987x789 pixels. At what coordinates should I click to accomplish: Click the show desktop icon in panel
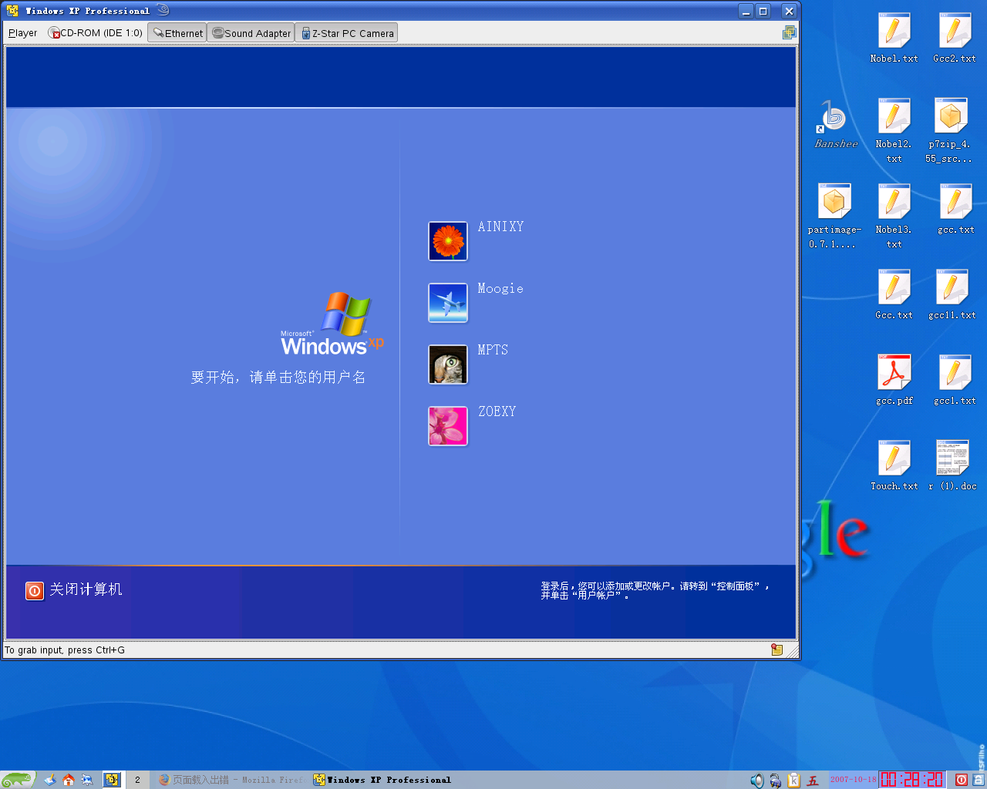(50, 780)
